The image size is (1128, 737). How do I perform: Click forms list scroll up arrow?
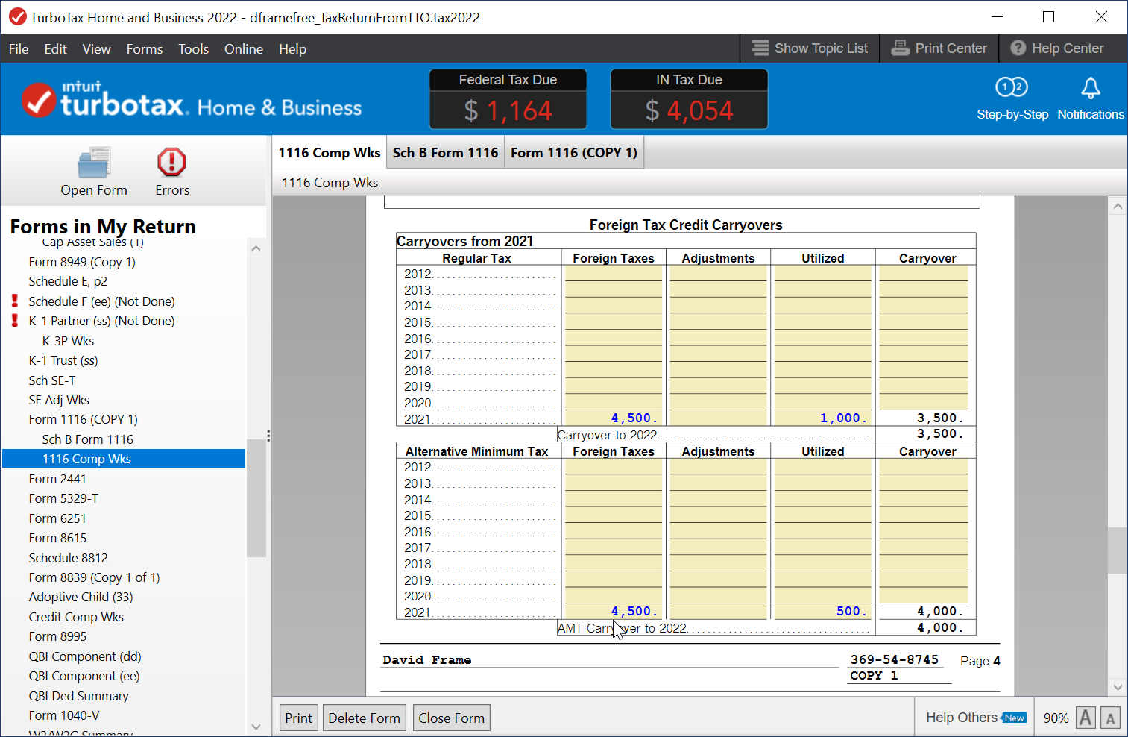256,248
